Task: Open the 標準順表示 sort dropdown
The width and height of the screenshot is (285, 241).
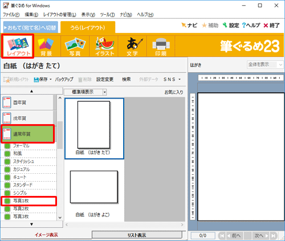Action: pyautogui.click(x=85, y=92)
